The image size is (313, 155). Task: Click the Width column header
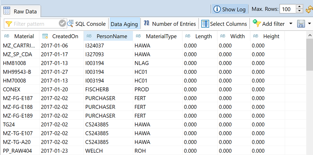click(x=234, y=36)
